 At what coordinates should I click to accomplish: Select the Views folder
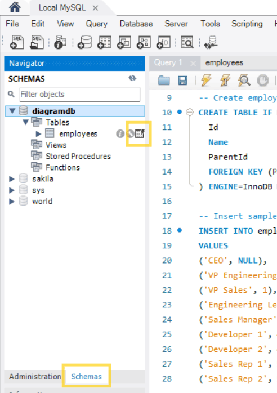[x=56, y=145]
